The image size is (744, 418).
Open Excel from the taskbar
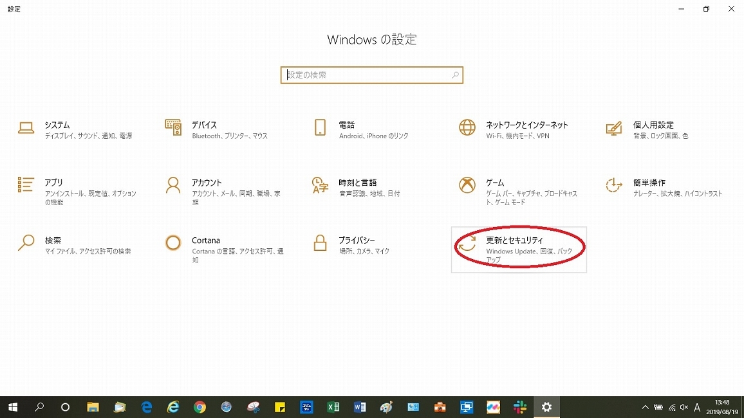333,407
